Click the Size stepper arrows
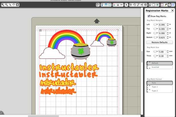Viewport: 176px width, 117px height. tap(168, 52)
